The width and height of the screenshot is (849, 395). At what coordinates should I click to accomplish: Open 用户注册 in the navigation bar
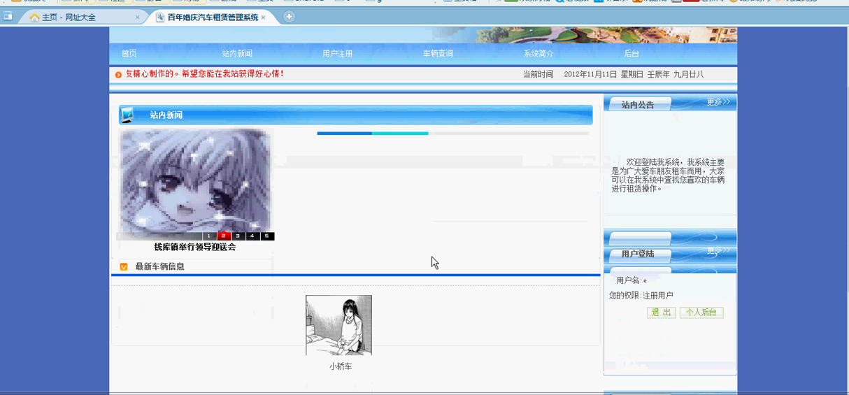(x=337, y=54)
